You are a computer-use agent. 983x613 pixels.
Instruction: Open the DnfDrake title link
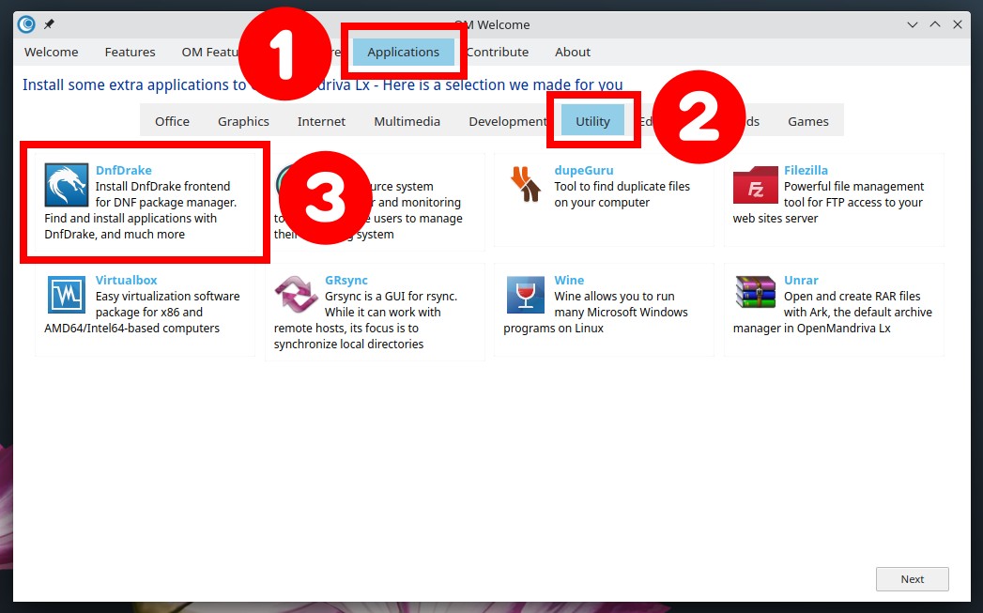pos(124,170)
